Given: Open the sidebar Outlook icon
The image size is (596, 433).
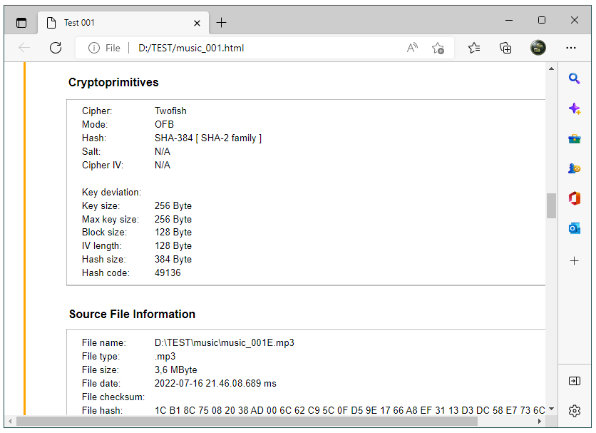Looking at the screenshot, I should (x=575, y=228).
